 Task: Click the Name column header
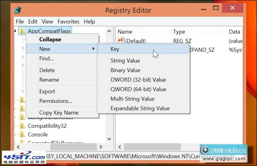pyautogui.click(x=125, y=32)
